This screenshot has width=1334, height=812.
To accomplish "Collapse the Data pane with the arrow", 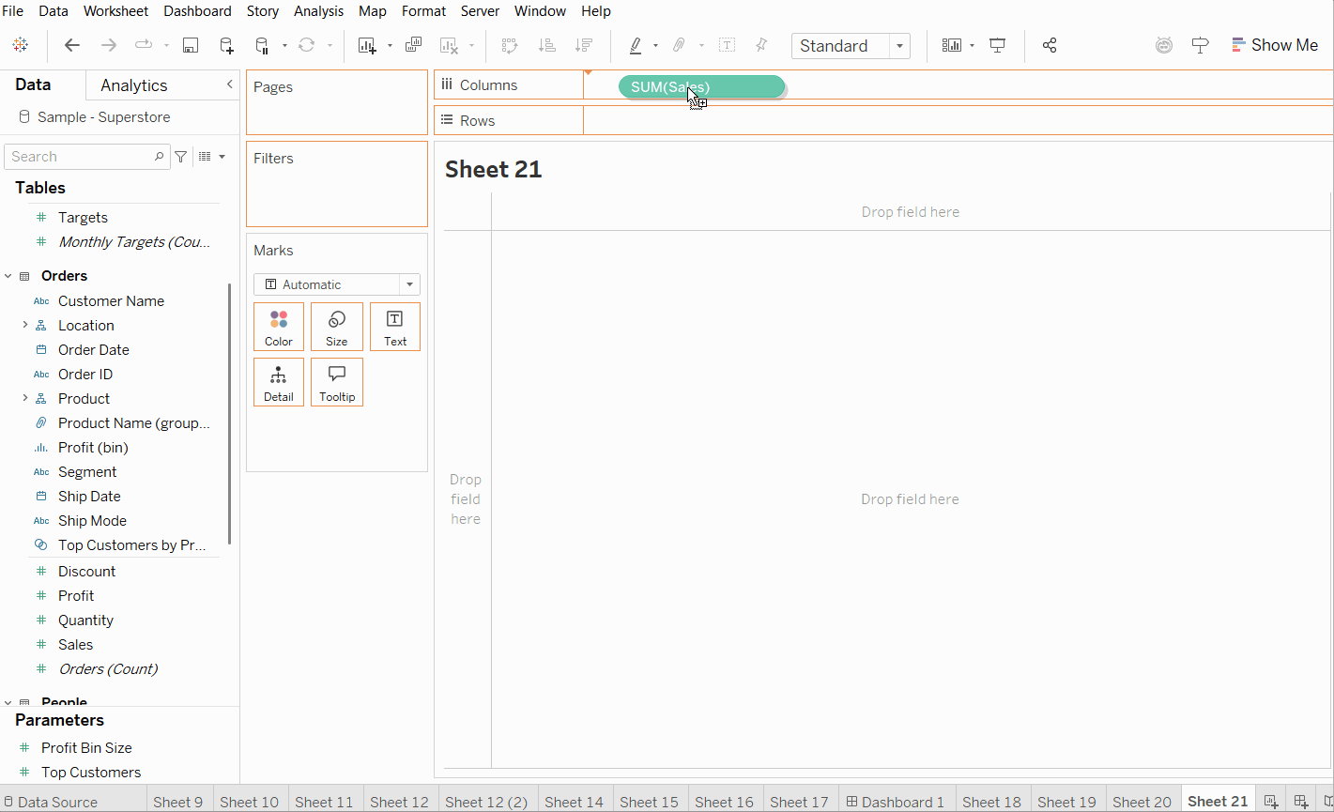I will click(229, 84).
